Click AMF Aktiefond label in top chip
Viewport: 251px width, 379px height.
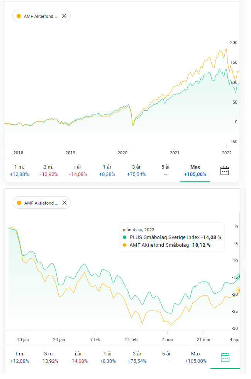(41, 16)
